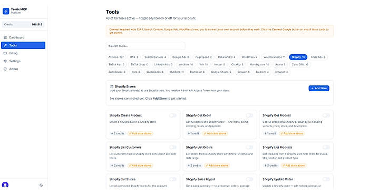Viewport: 388px width, 194px height.
Task: Click the Dashboard grid icon in sidebar
Action: 5,37
